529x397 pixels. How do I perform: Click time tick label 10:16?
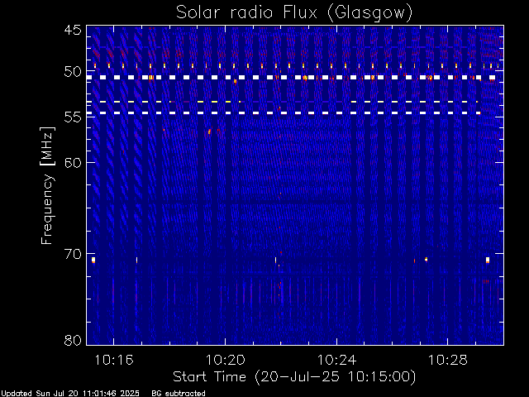tap(114, 360)
